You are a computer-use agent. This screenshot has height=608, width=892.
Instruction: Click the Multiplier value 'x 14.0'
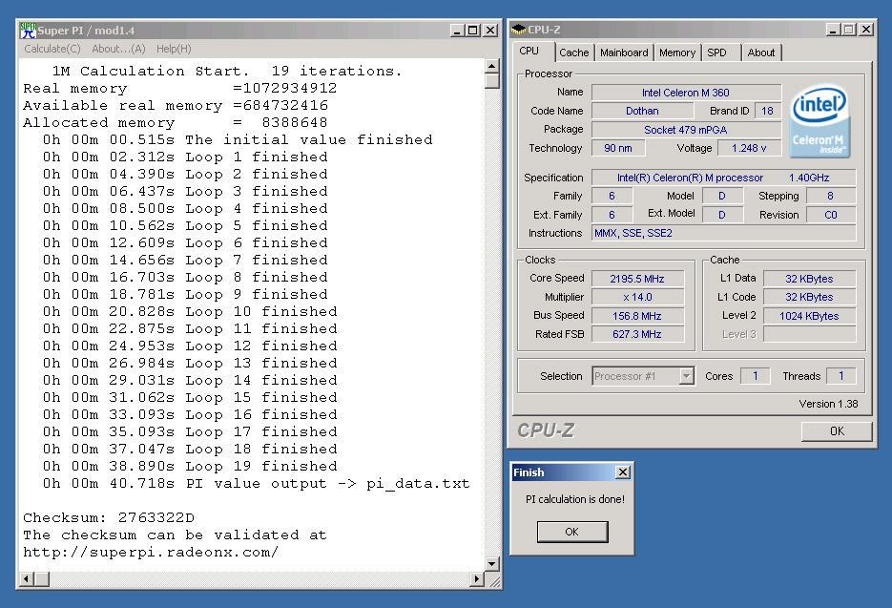(x=637, y=297)
